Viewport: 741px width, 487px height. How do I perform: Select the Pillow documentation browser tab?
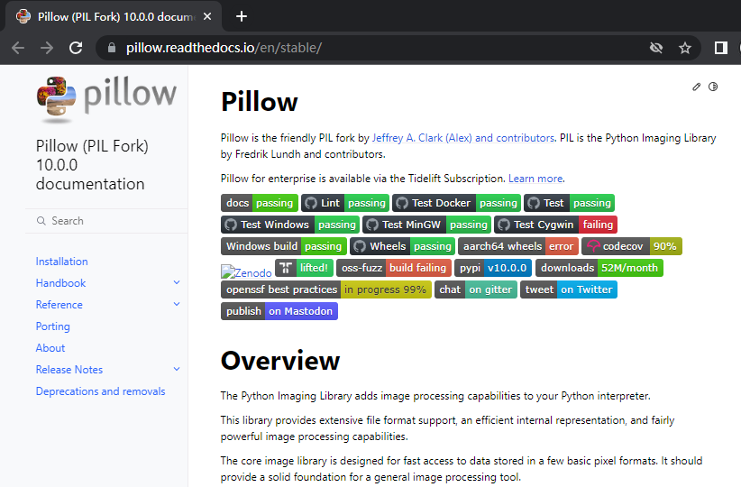[114, 16]
